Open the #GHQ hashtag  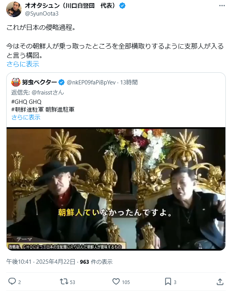[x=19, y=102]
